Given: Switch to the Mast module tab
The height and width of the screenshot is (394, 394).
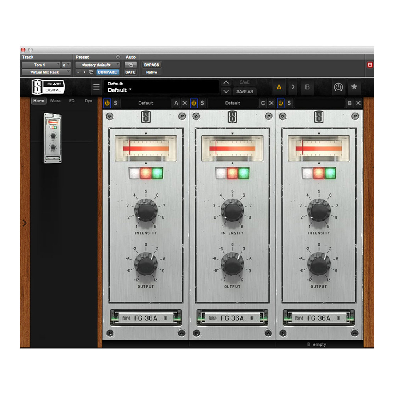Looking at the screenshot, I should point(55,101).
